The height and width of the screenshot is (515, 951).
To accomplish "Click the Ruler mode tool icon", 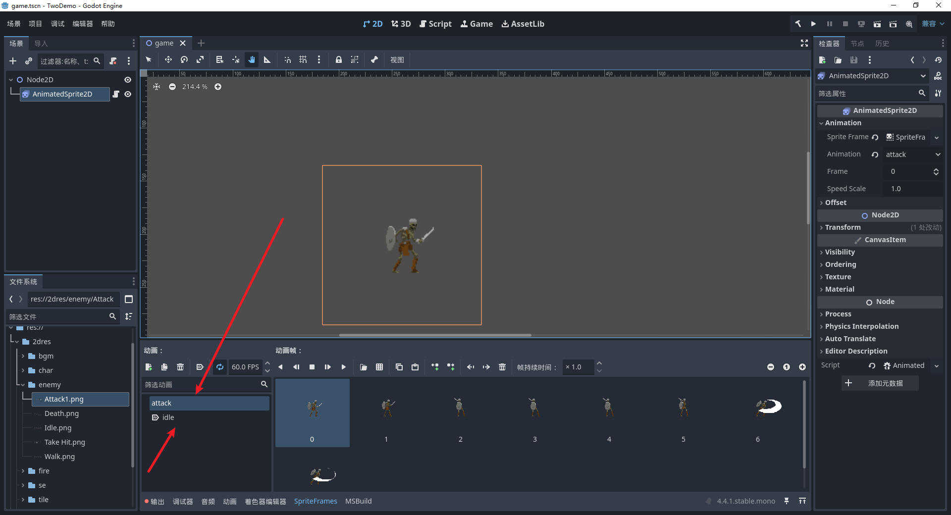I will [267, 60].
